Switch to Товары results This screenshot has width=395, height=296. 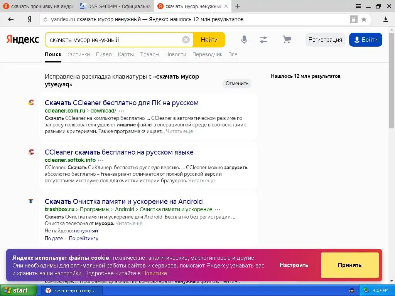[150, 54]
